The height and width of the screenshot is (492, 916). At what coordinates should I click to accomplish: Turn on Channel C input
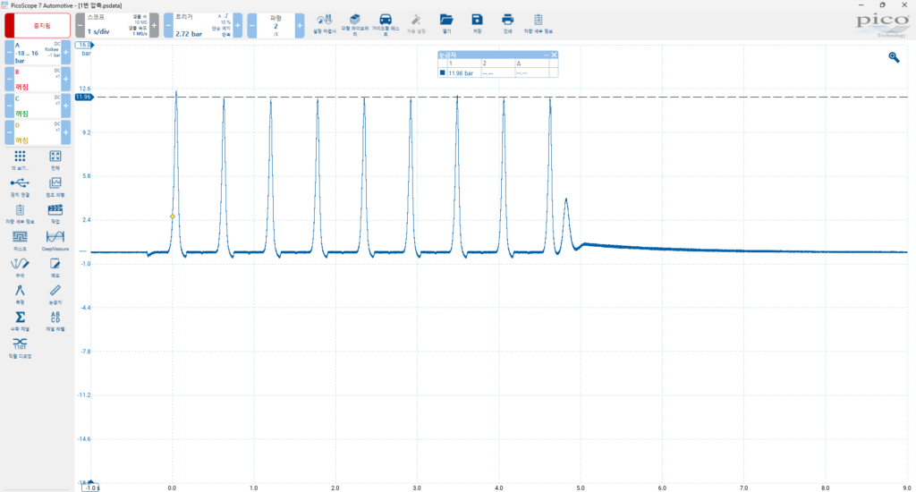coord(32,108)
